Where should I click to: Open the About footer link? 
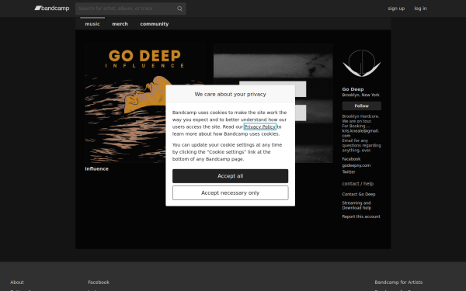(17, 282)
